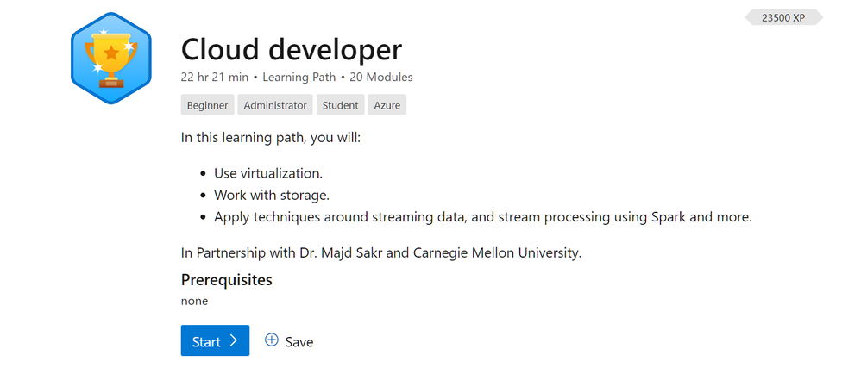Click the 'none' prerequisites text
The width and height of the screenshot is (861, 374).
194,301
